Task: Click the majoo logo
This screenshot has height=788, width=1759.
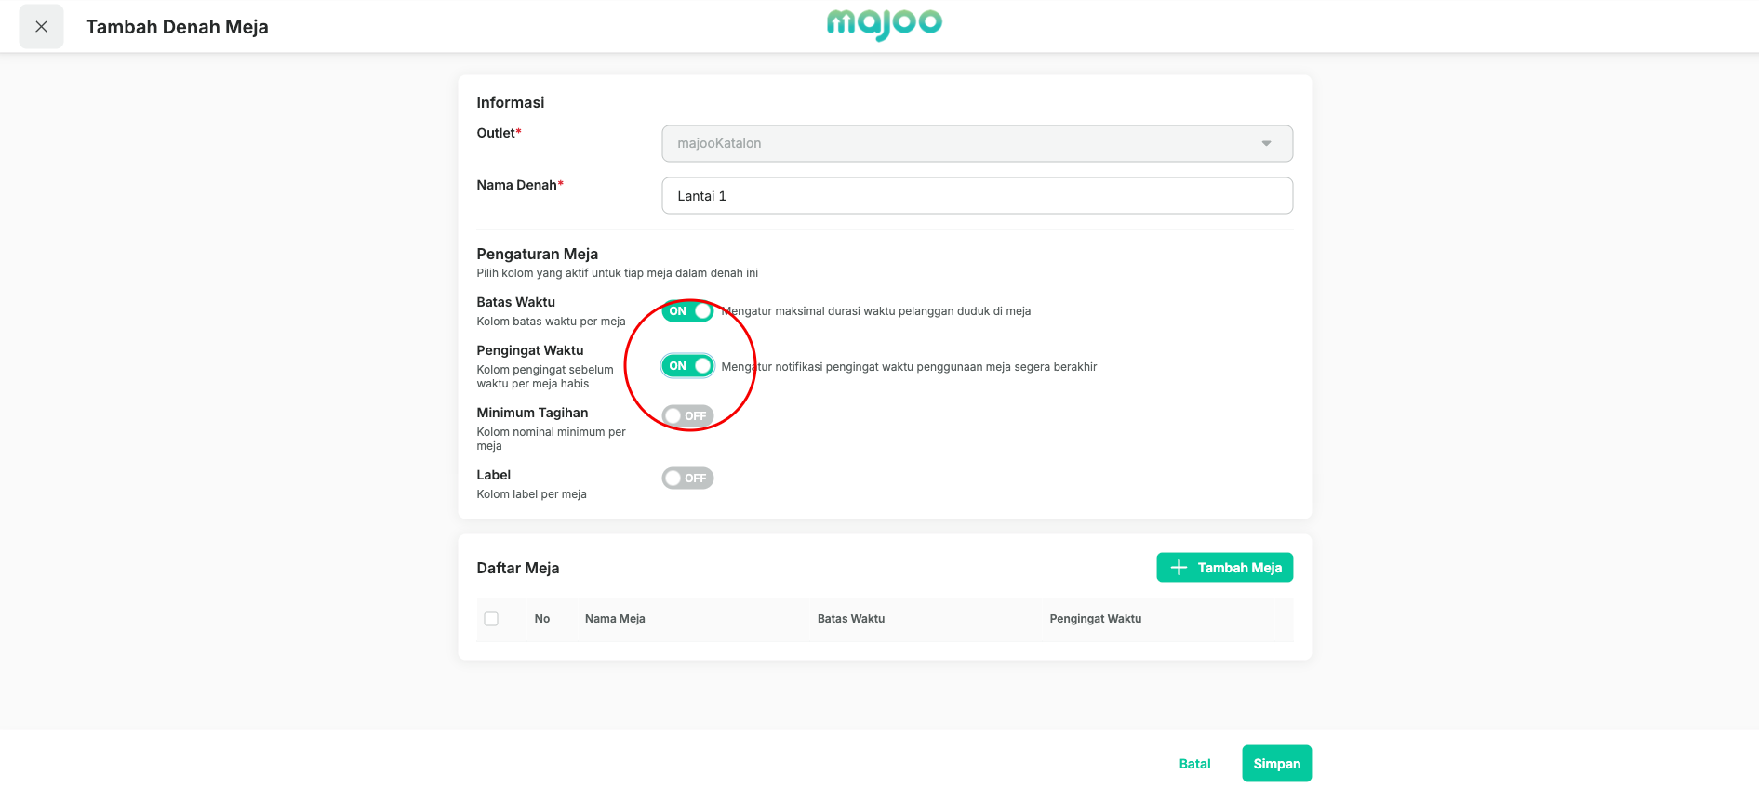Action: point(884,24)
